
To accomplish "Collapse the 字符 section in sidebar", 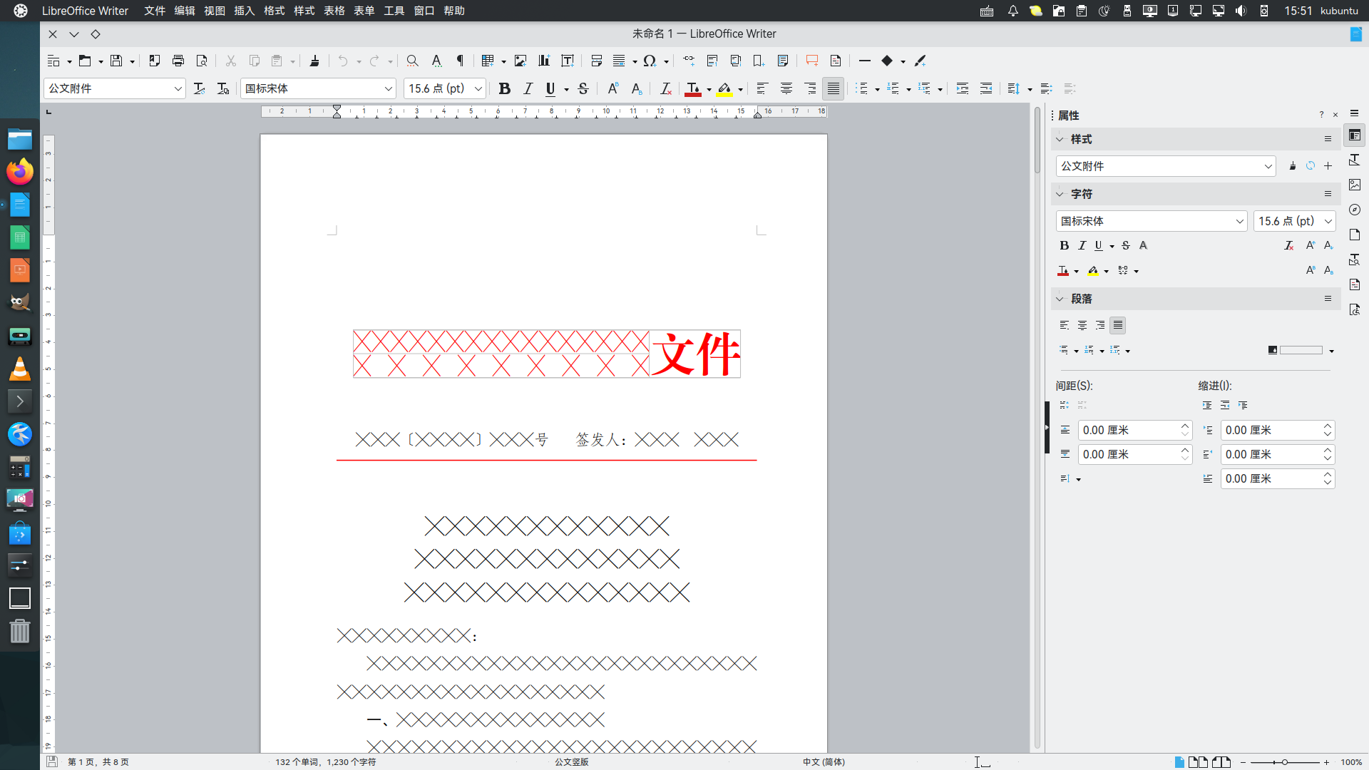I will (x=1060, y=194).
